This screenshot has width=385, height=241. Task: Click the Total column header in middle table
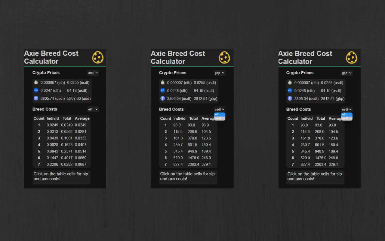[193, 119]
